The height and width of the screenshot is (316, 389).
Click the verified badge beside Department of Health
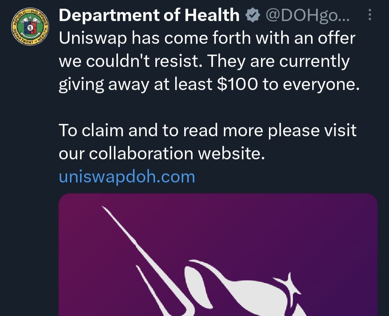[x=252, y=16]
